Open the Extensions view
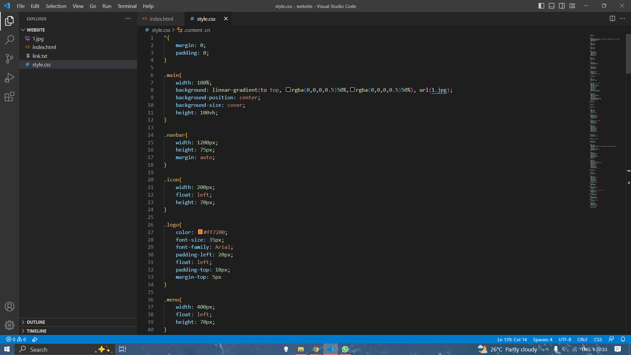631x355 pixels. click(10, 96)
